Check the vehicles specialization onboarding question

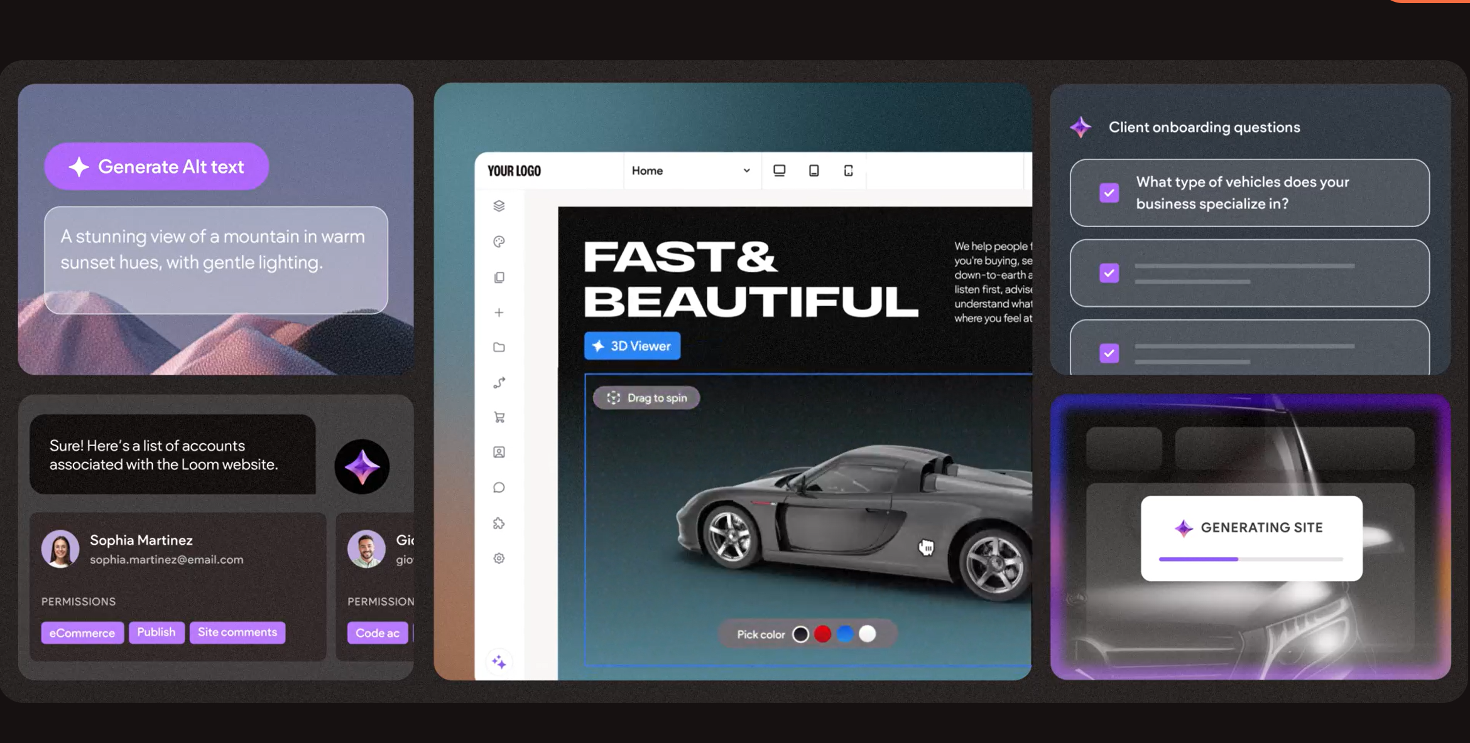[1109, 193]
